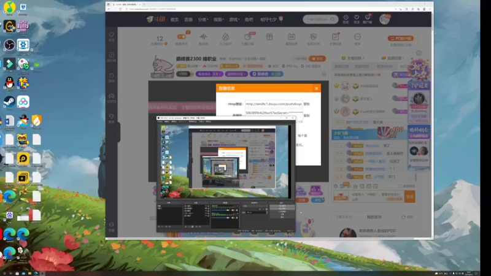Expand the 游戏 dropdown in Douyu nav

click(x=234, y=20)
